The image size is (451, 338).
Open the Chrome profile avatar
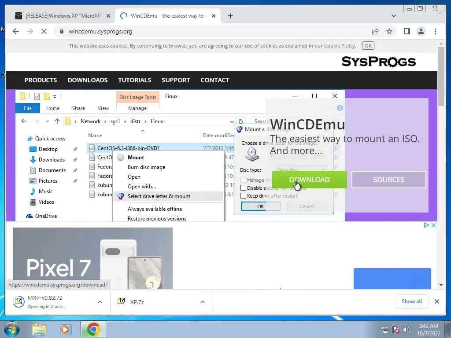[421, 31]
